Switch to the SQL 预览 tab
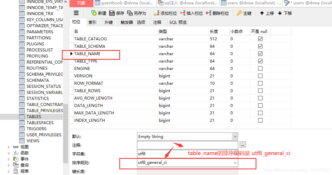This screenshot has height=175, width=332. pyautogui.click(x=178, y=22)
